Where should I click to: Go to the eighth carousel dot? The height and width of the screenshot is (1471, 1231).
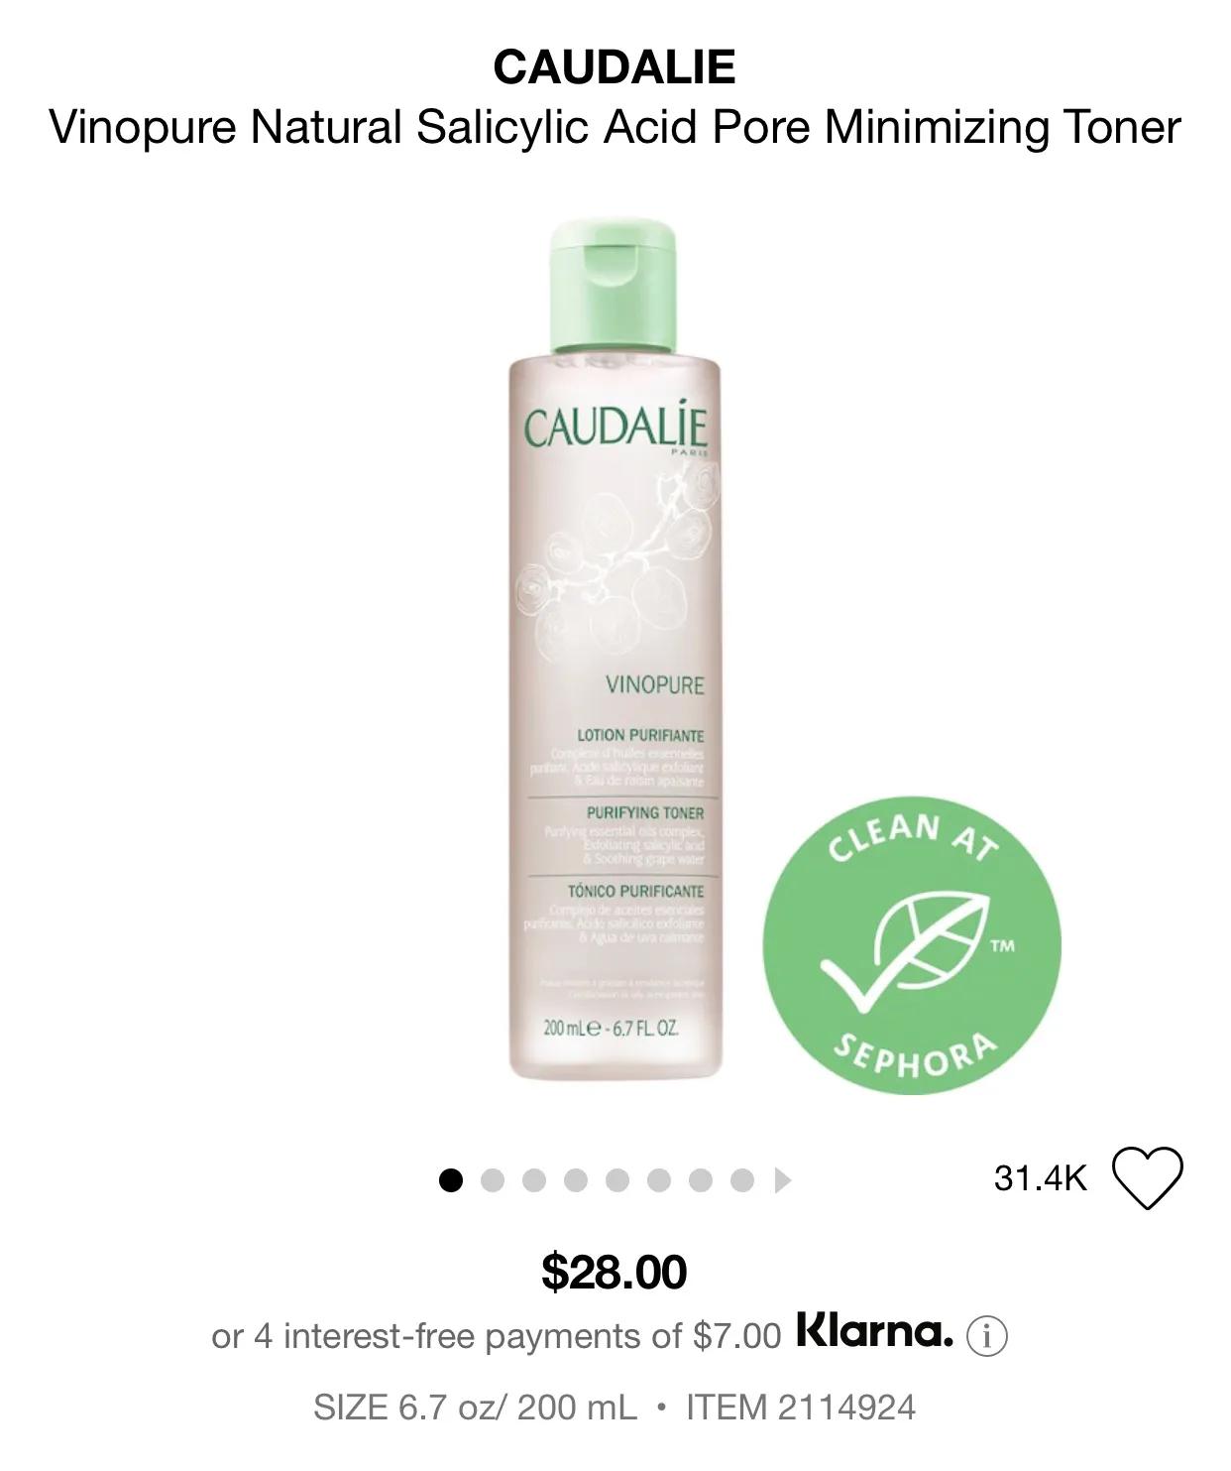742,1180
